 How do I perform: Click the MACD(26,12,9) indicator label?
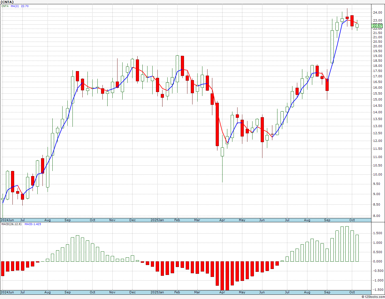11,224
